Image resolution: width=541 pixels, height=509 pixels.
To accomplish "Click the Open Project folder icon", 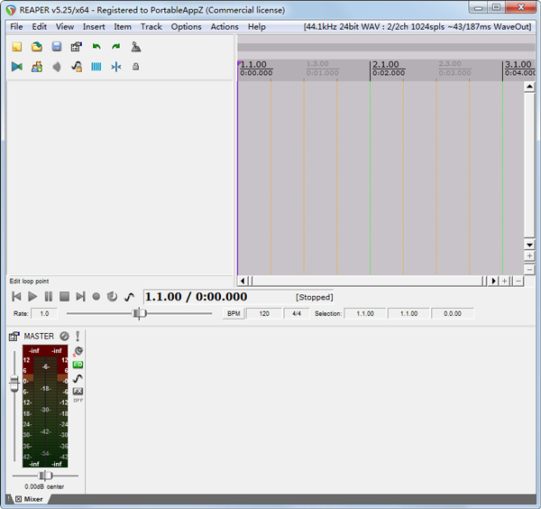I will 37,47.
